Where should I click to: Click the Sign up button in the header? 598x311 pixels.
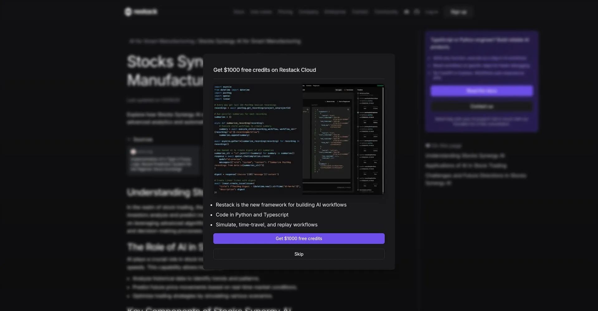tap(458, 12)
